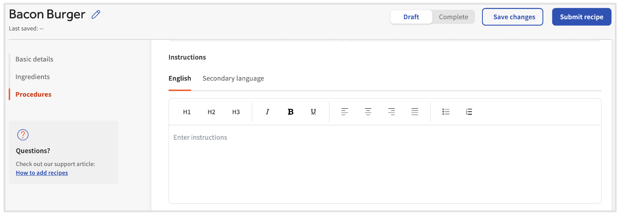Open the Ingredients section in sidebar

coord(33,77)
